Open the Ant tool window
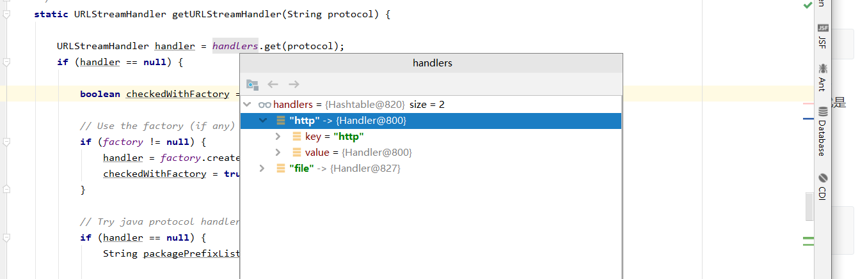Viewport: 867px width, 279px height. coord(822,77)
